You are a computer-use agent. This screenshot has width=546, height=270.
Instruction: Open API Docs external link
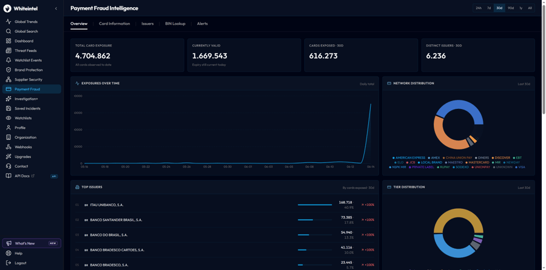(32, 176)
